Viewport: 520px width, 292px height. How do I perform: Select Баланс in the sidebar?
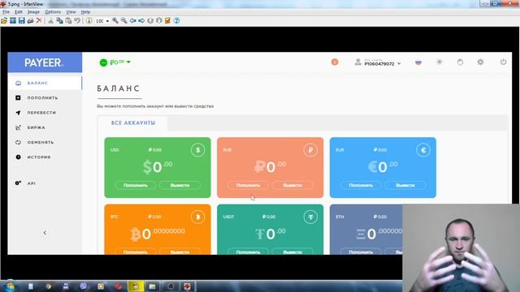point(45,83)
